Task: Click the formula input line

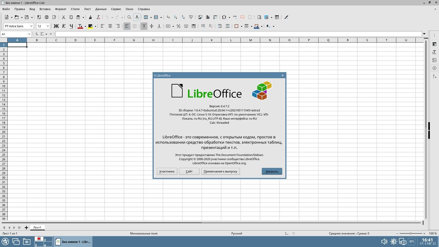Action: (x=239, y=34)
